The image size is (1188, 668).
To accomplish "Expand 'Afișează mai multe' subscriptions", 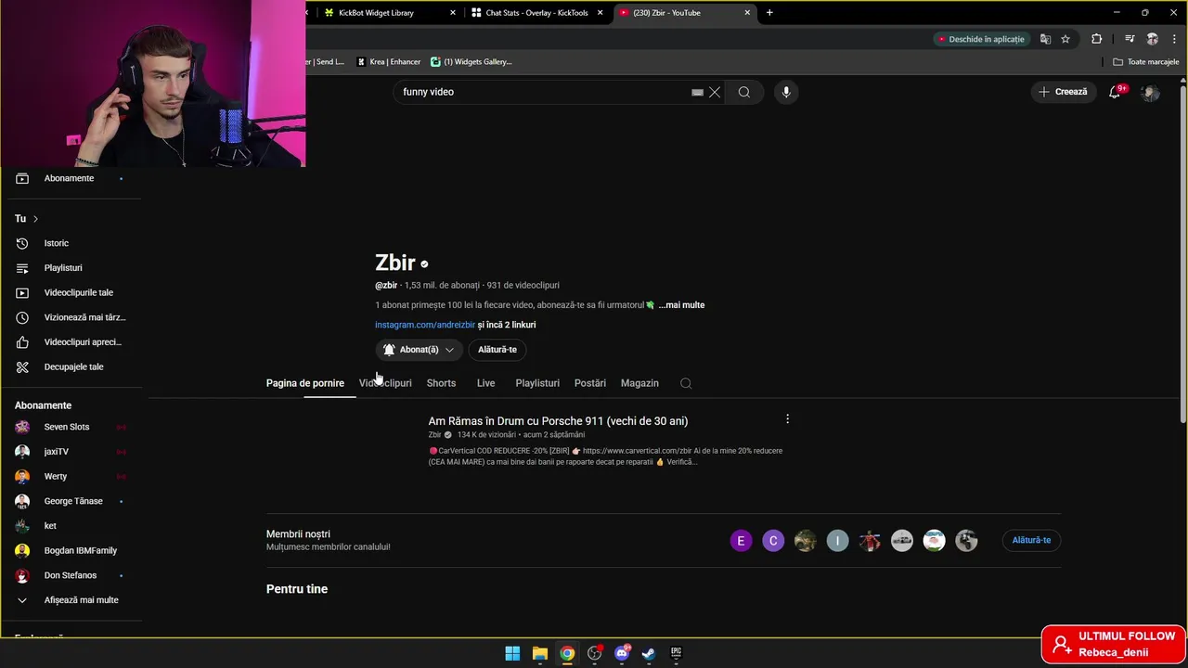I will pos(72,600).
